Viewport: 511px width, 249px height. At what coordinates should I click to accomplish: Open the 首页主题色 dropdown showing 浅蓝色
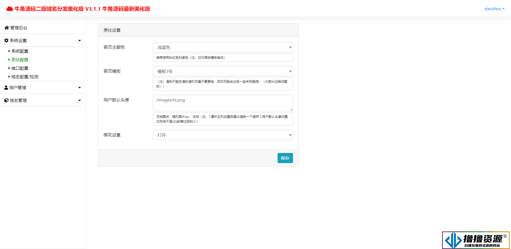223,47
